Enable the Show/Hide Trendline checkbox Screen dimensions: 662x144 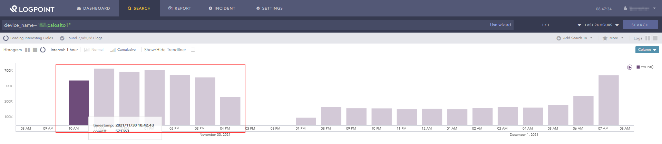click(x=193, y=50)
